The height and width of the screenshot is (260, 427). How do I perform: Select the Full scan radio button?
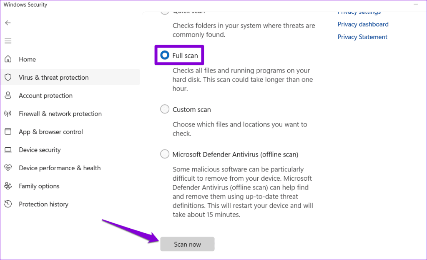[165, 56]
